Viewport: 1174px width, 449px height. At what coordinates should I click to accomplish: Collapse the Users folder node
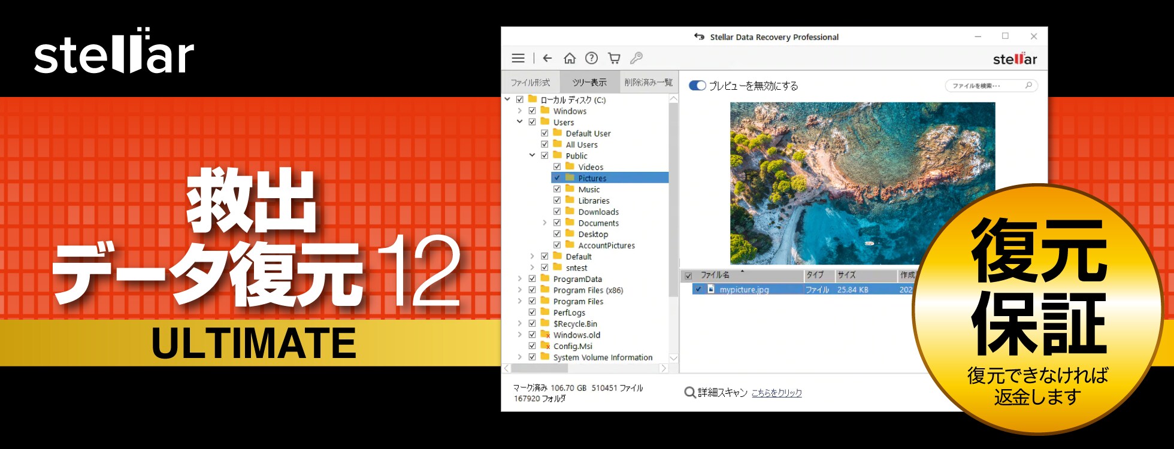coord(519,122)
